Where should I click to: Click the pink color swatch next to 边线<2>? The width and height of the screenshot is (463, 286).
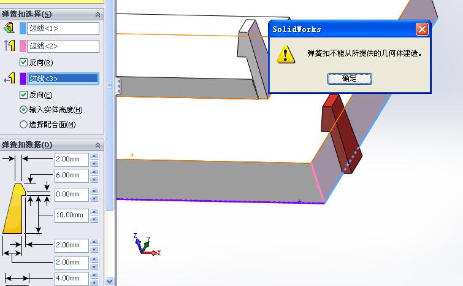click(x=23, y=47)
